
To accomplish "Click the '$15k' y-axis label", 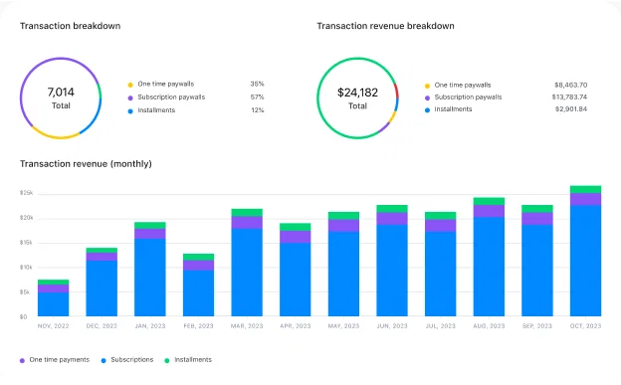I will click(26, 243).
